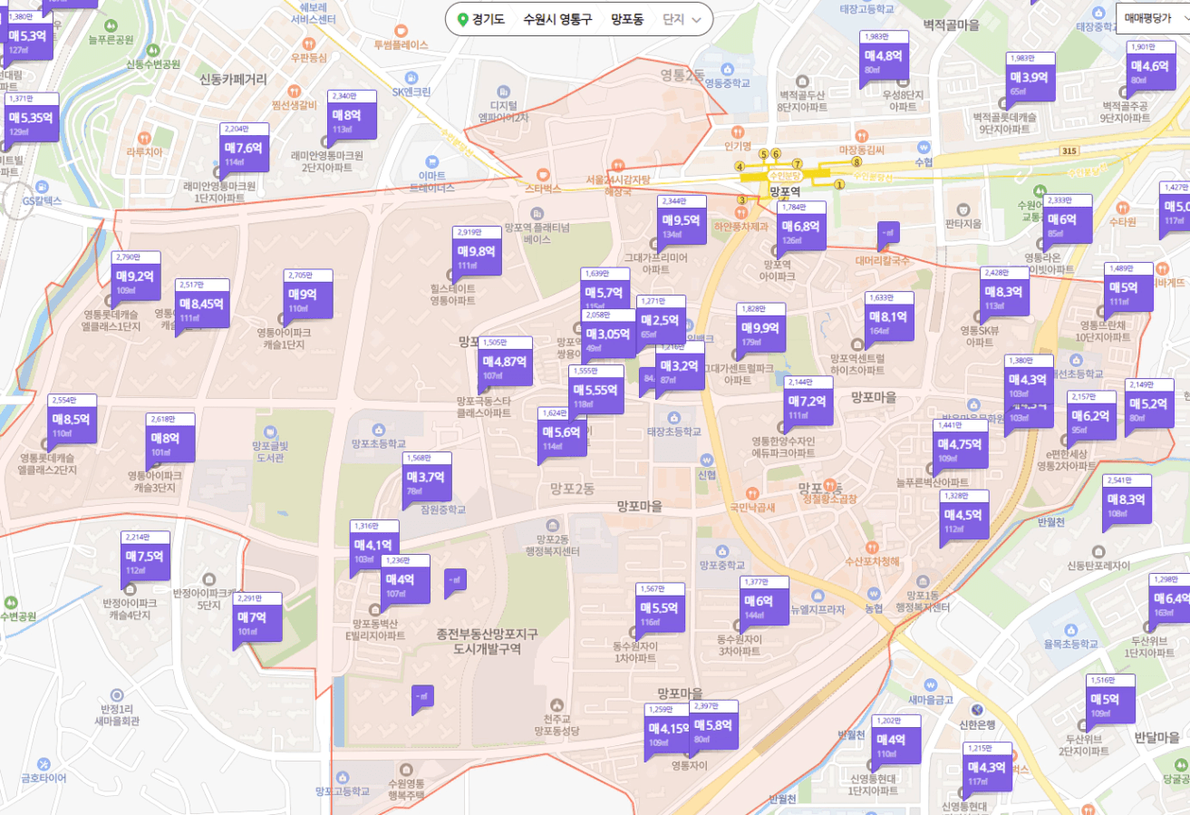Click the 신한은행 bank icon
The width and height of the screenshot is (1190, 815).
(977, 710)
